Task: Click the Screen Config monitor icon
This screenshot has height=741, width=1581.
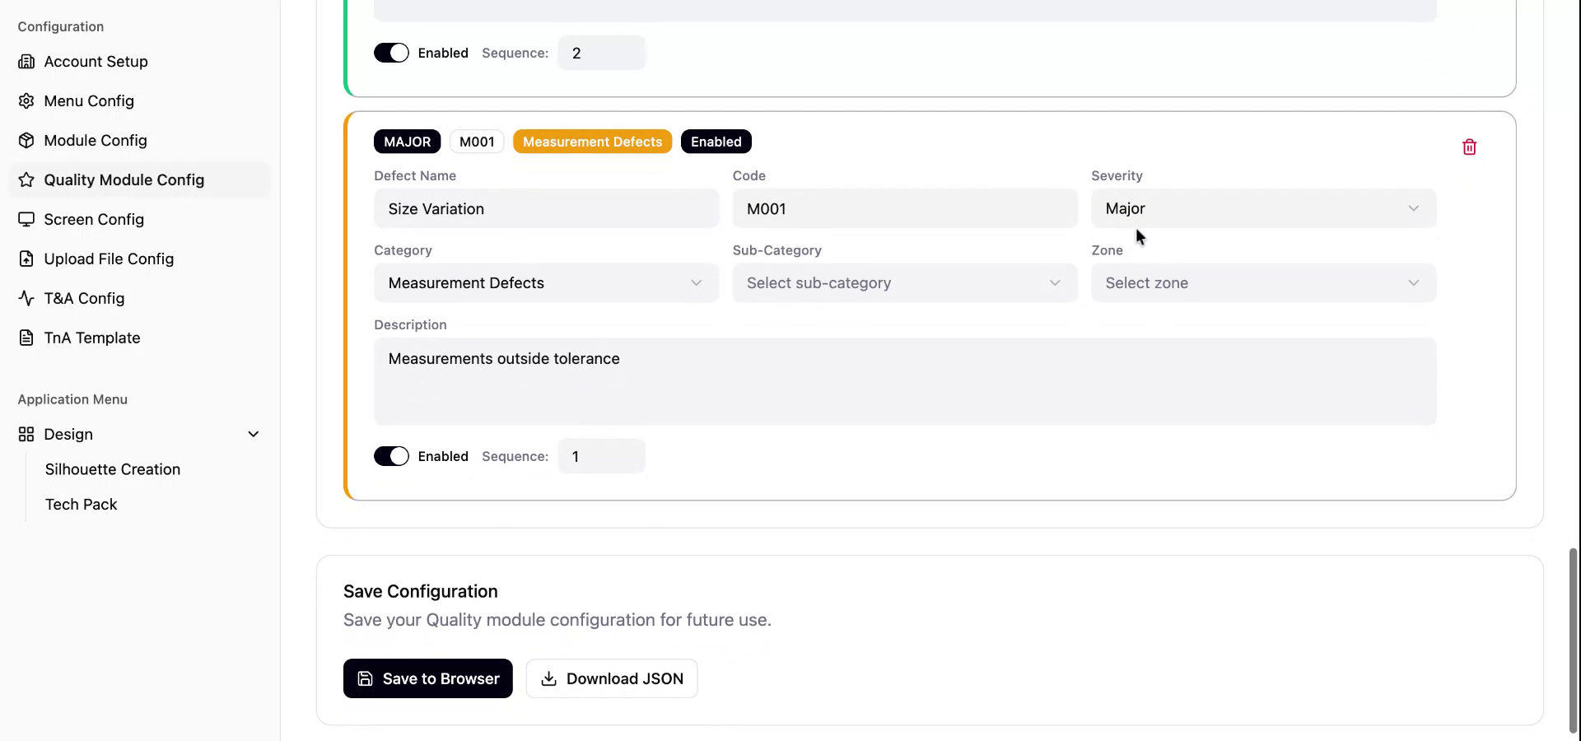Action: pos(26,220)
